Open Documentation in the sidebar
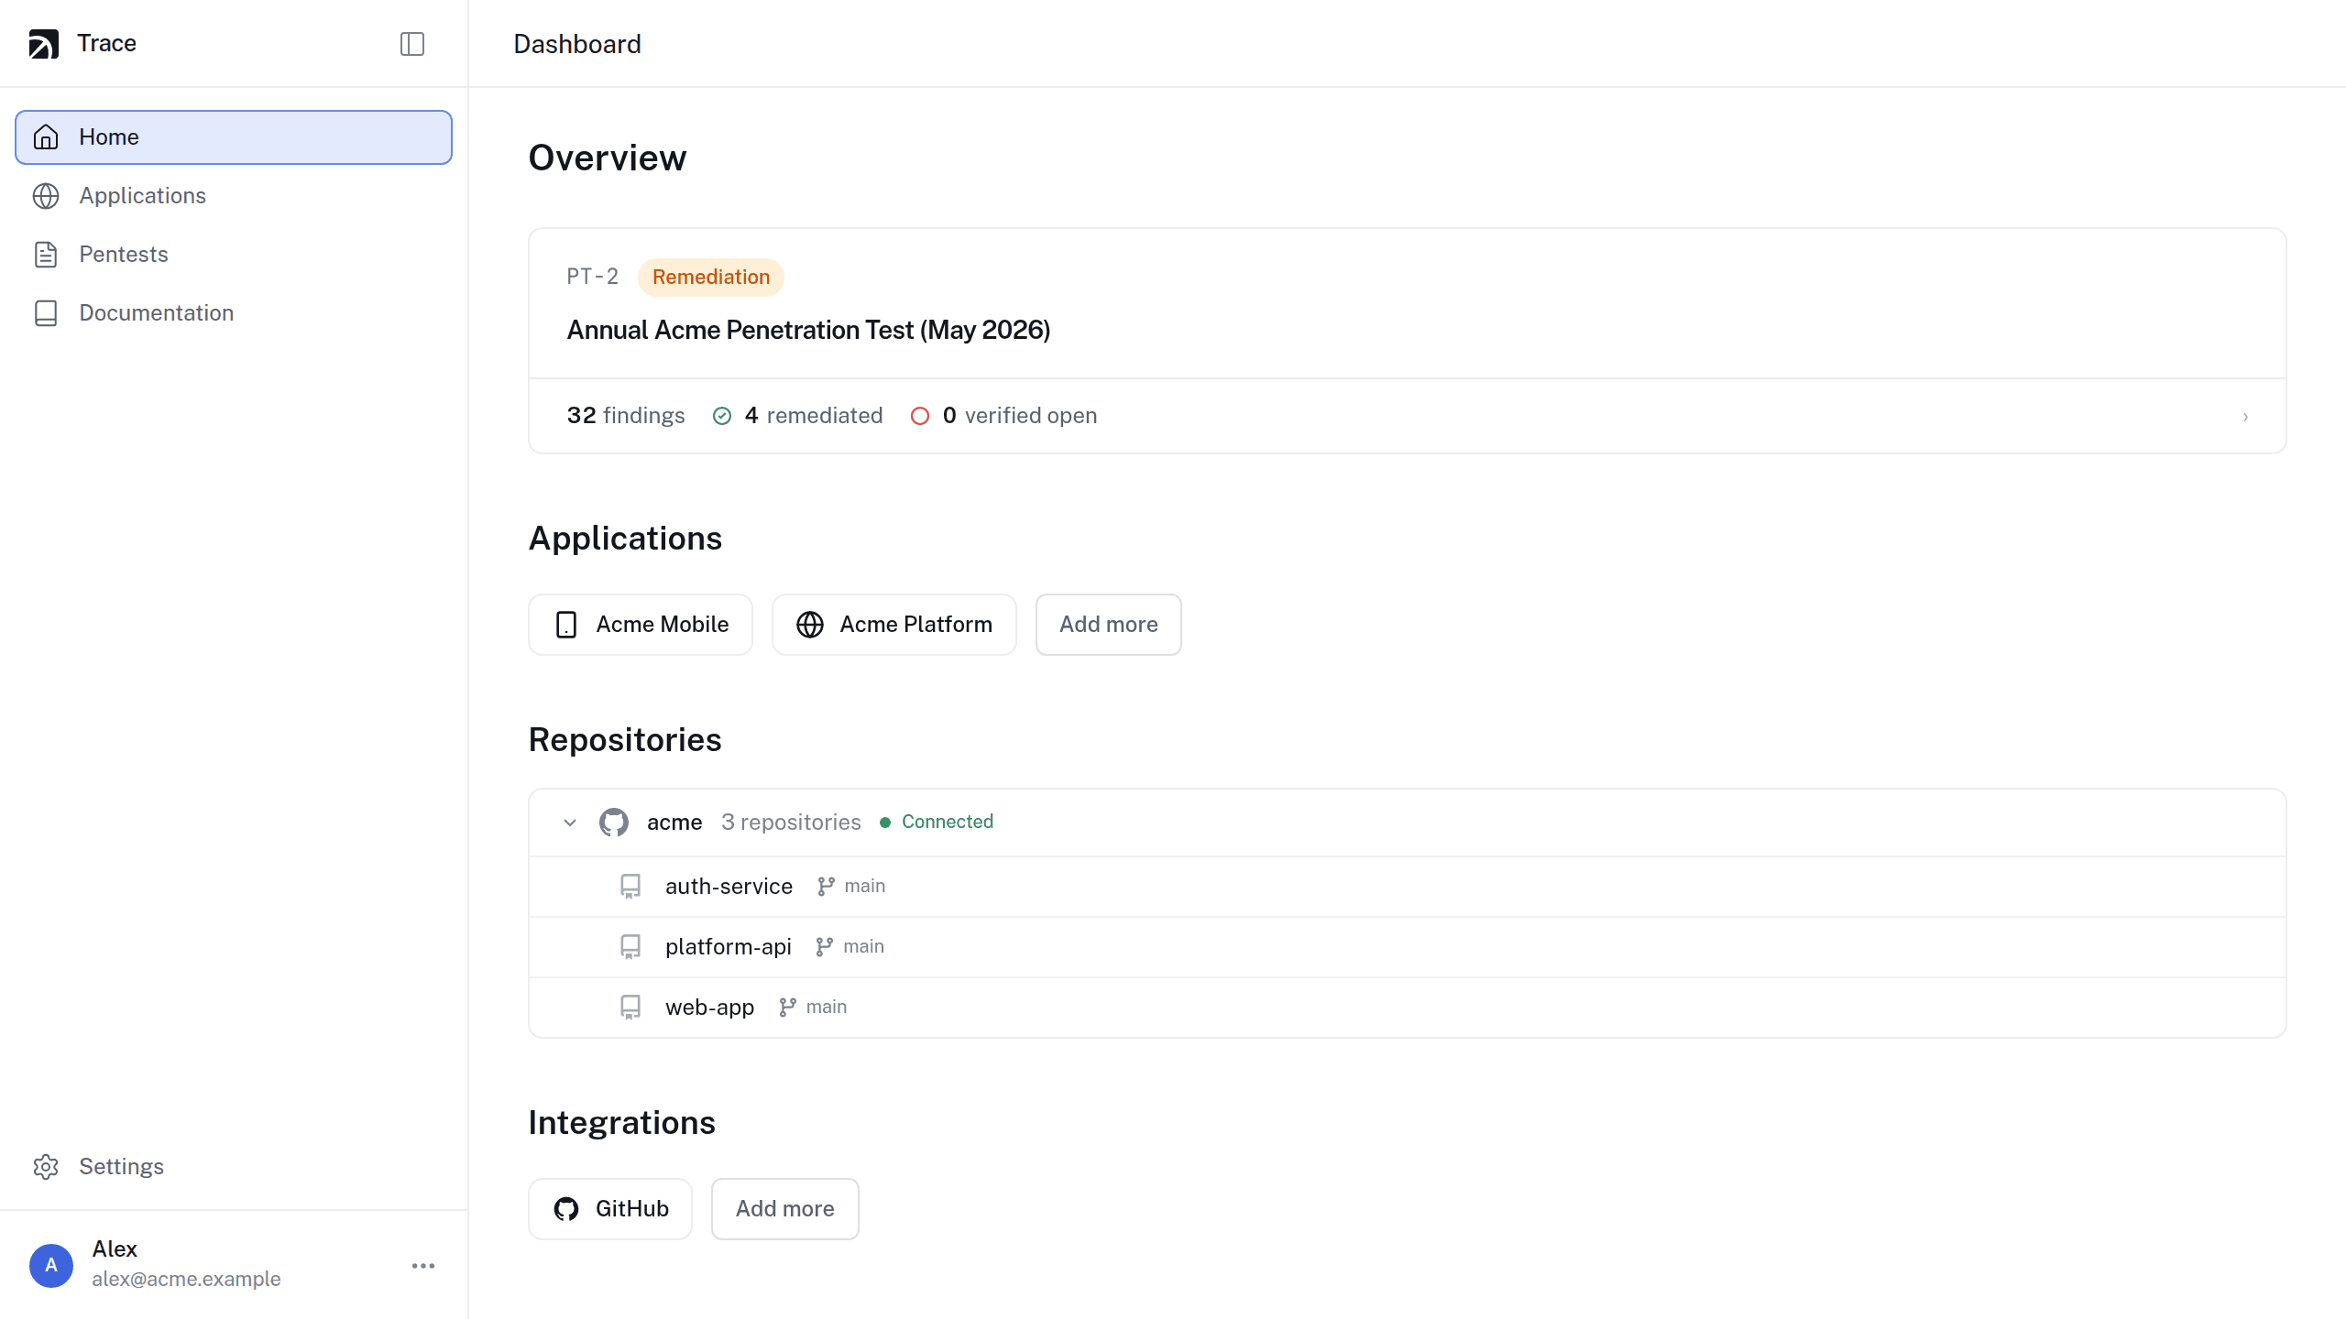Image resolution: width=2346 pixels, height=1319 pixels. point(234,313)
